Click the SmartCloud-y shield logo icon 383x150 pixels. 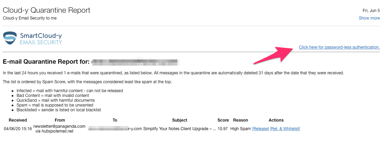pos(10,38)
